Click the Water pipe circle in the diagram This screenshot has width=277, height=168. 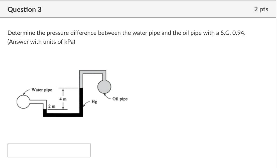coord(24,101)
